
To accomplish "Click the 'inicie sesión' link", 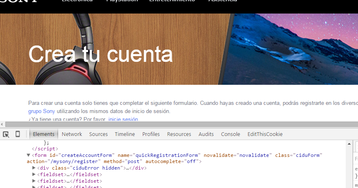I will click(123, 119).
